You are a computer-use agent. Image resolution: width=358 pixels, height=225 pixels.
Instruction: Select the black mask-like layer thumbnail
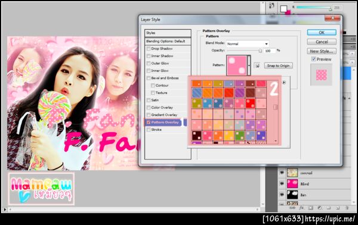pyautogui.click(x=292, y=195)
